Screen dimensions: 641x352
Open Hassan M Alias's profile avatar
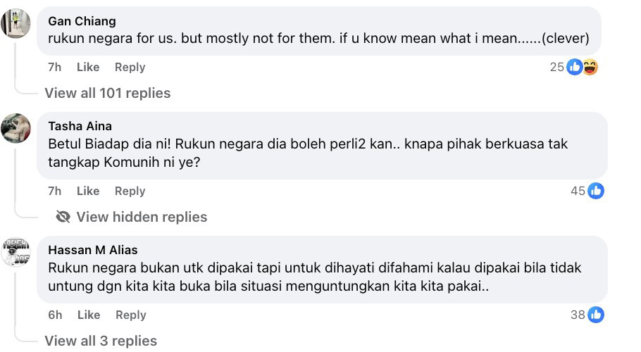point(15,252)
